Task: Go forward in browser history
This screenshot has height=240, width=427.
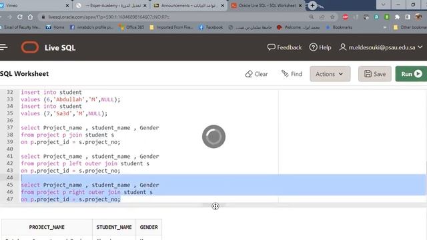Action: pos(9,17)
